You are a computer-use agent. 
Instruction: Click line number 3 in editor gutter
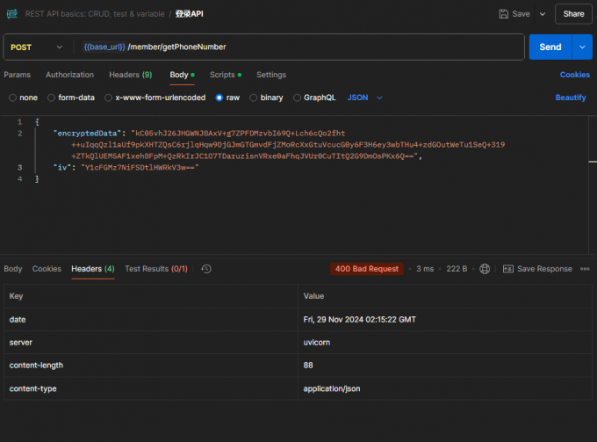tap(20, 168)
